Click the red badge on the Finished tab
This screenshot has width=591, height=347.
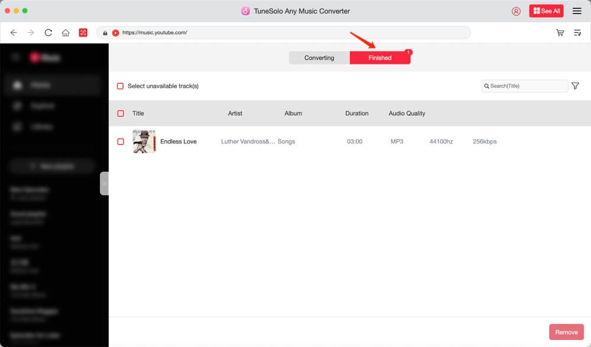coord(408,53)
